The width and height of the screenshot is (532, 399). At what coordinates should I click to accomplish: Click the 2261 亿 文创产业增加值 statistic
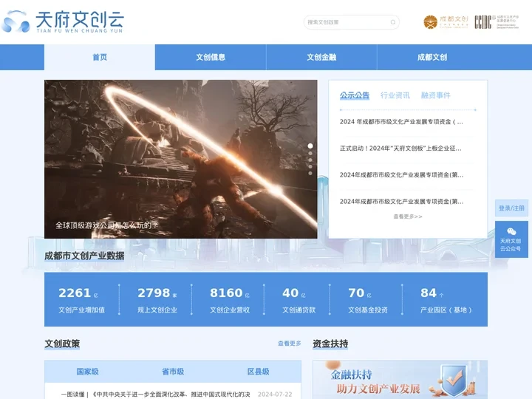click(x=82, y=300)
